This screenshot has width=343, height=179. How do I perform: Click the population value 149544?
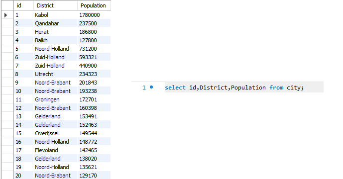pos(88,133)
